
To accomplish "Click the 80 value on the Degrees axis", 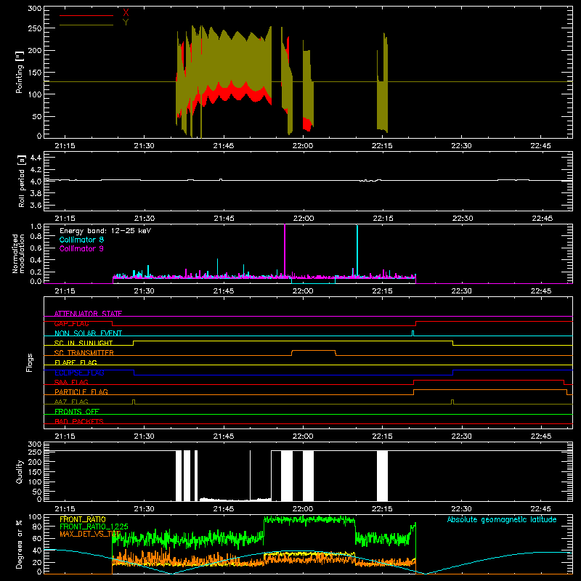I will (37, 527).
